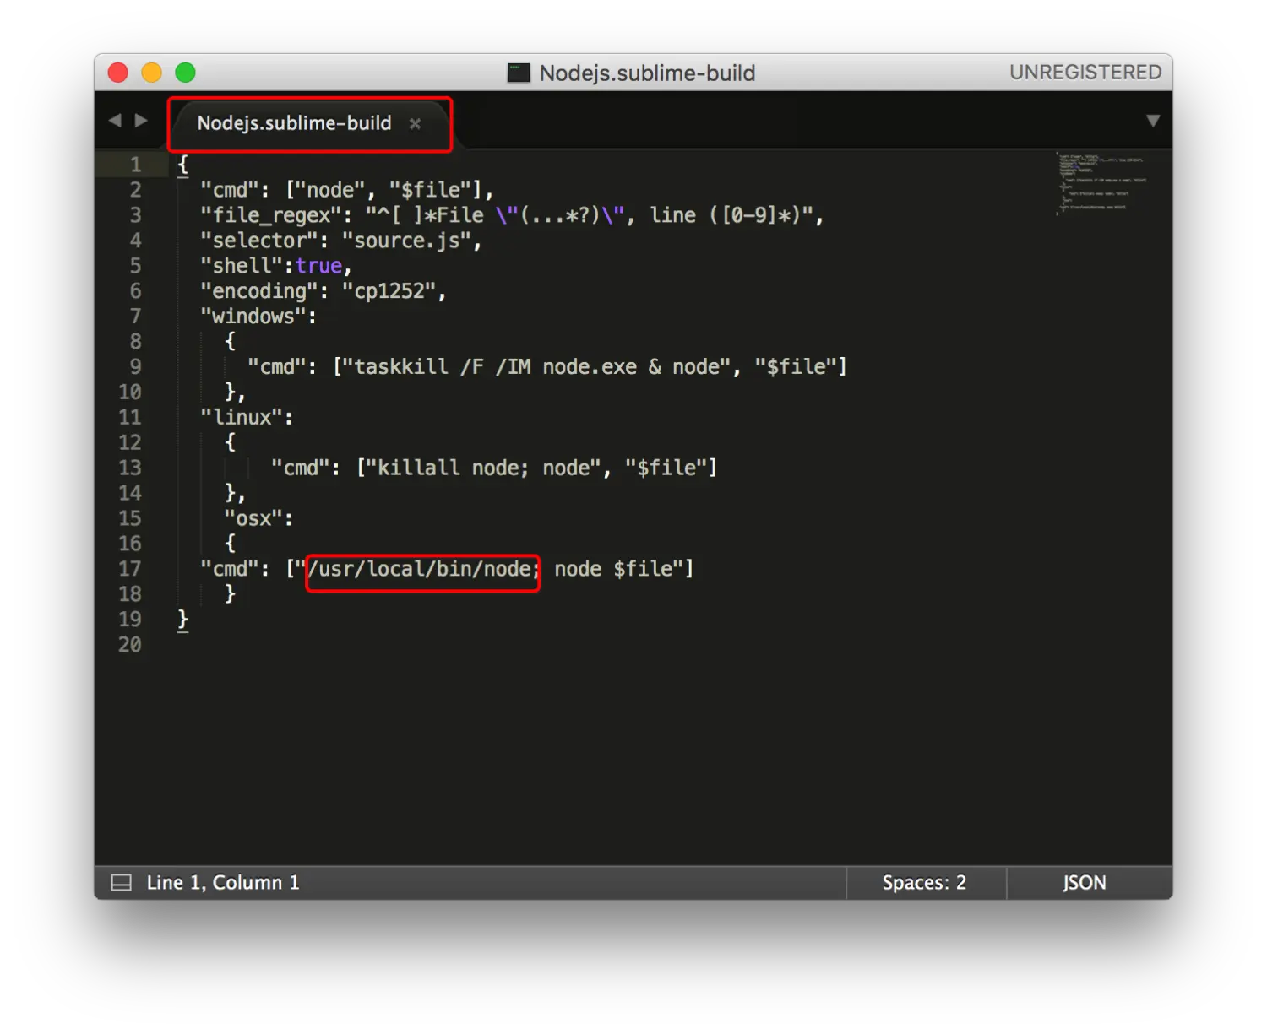The width and height of the screenshot is (1267, 1034).
Task: Click the "file_regex" key text
Action: tap(270, 215)
